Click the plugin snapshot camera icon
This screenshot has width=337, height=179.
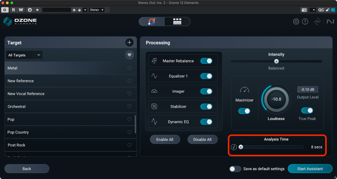(x=304, y=10)
